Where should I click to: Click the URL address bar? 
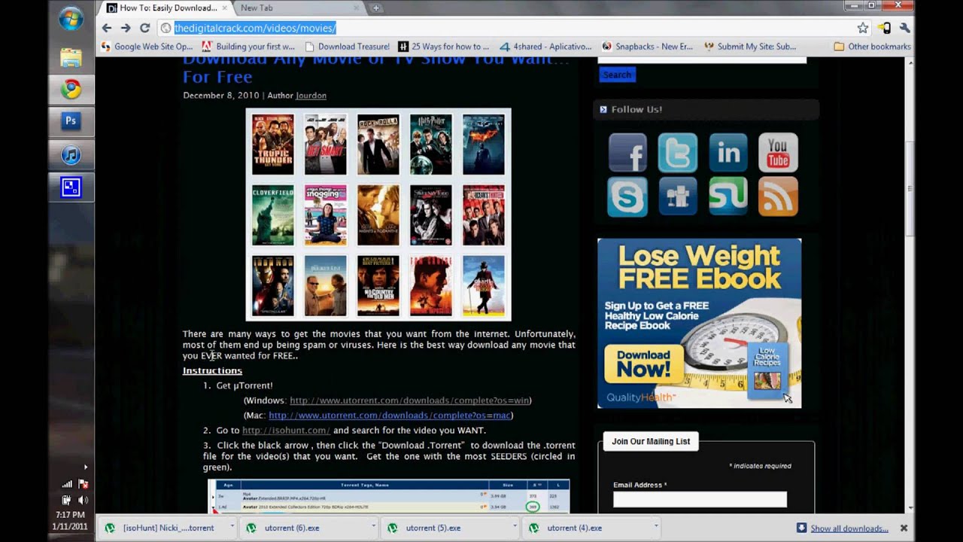pyautogui.click(x=513, y=28)
